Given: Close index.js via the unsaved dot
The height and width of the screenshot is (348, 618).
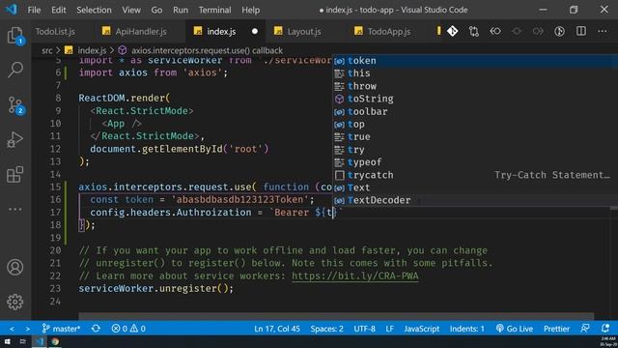Looking at the screenshot, I should coord(255,31).
